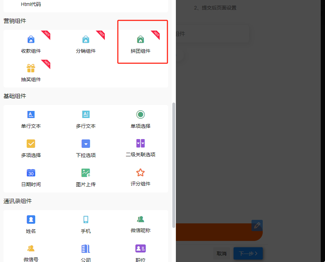Add the 分销组件 distribution component
Screen dimensions: 325x262
point(85,44)
